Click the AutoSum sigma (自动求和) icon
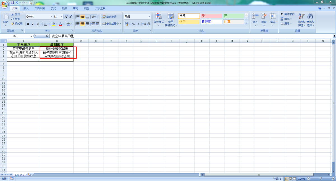Screen dimensions: 336x181 (282, 14)
